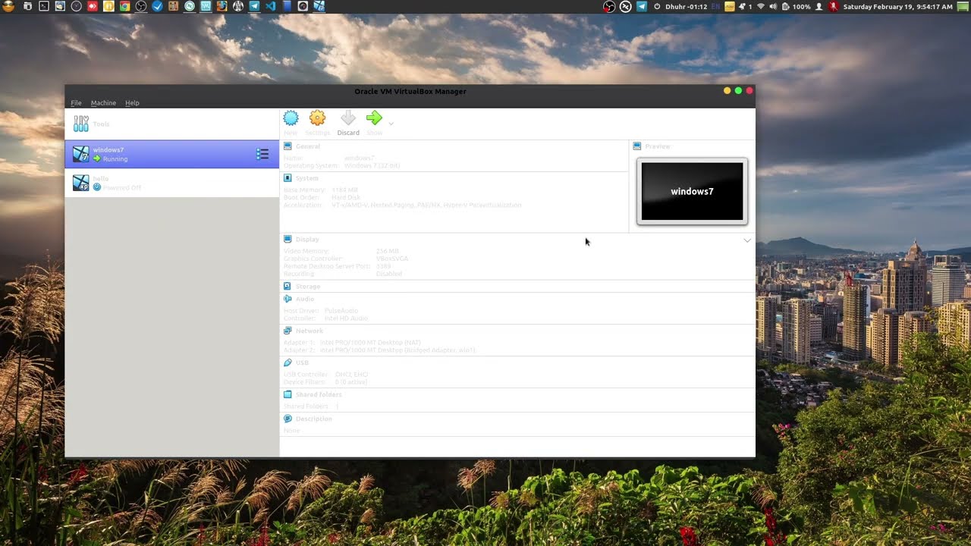The width and height of the screenshot is (971, 546).
Task: Click the Storage section disk icon
Action: (288, 286)
